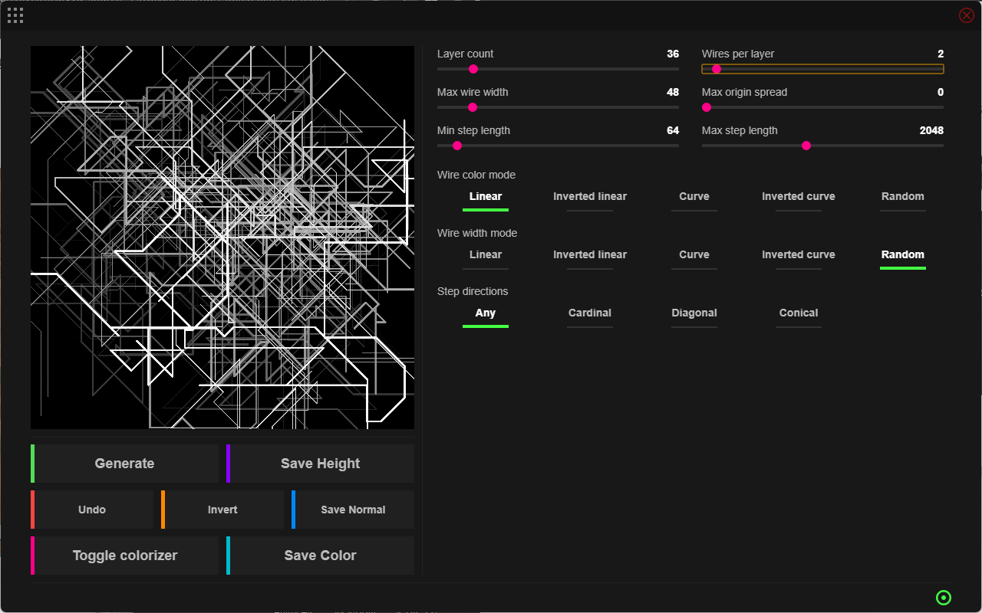Open the grid apps menu icon
This screenshot has height=613, width=982.
[x=15, y=15]
